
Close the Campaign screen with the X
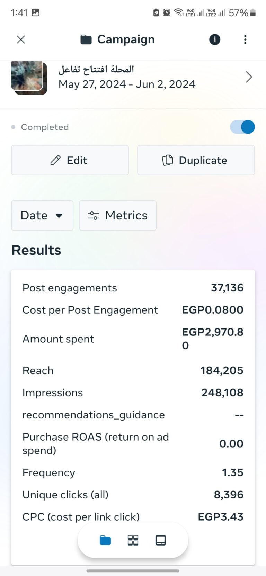click(21, 39)
